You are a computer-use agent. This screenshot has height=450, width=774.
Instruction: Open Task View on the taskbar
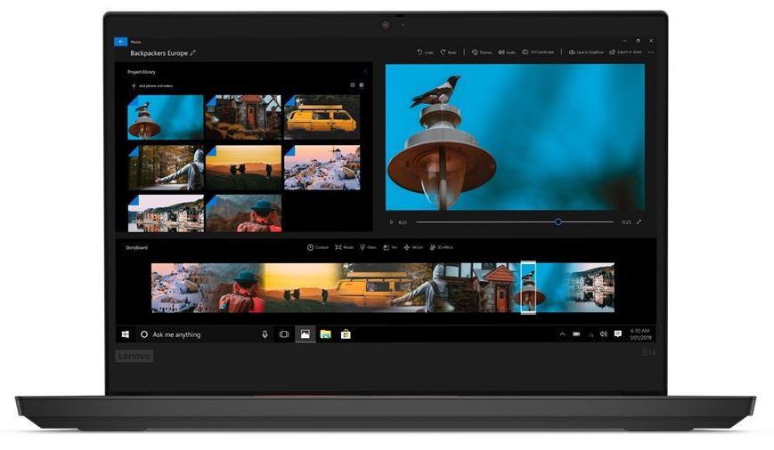(284, 334)
